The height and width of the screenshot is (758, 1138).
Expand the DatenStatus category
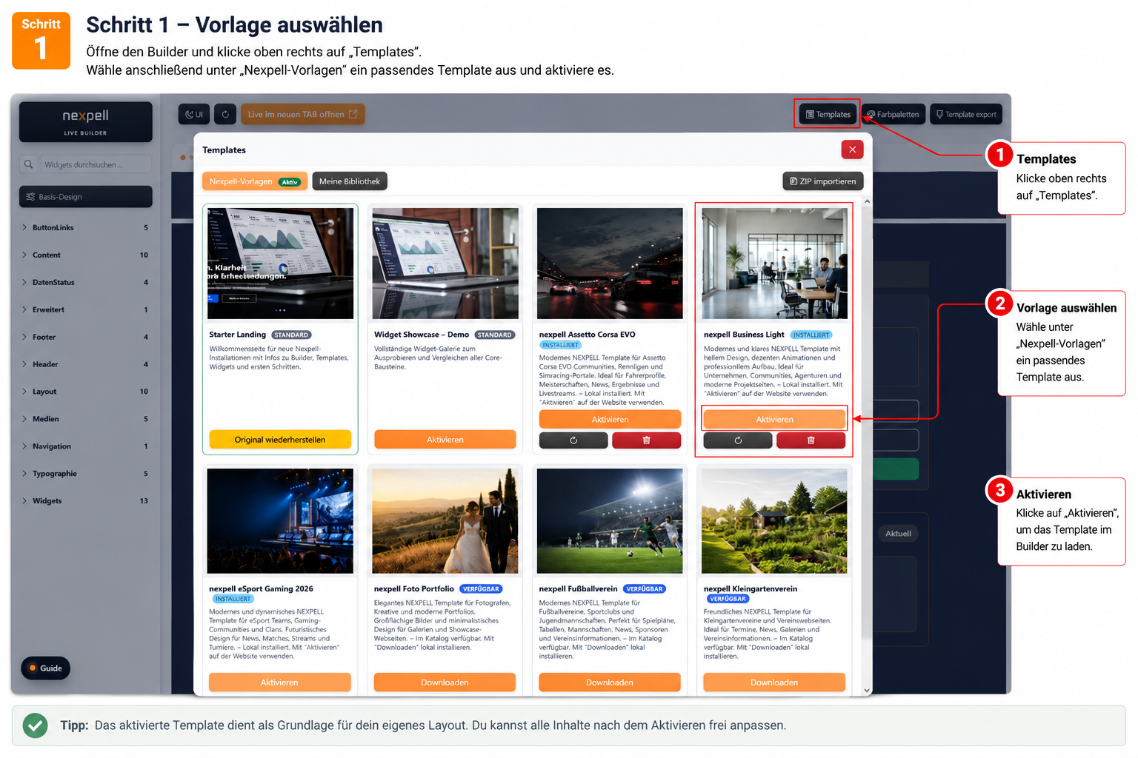pos(86,283)
